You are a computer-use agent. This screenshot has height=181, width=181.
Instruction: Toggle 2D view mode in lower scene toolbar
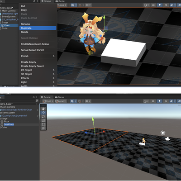click(153, 101)
